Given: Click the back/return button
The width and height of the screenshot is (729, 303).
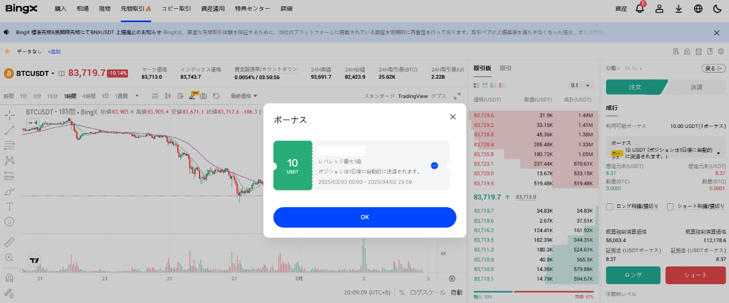Looking at the screenshot, I should pos(713,69).
